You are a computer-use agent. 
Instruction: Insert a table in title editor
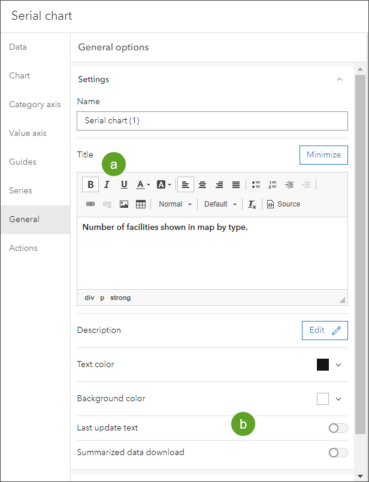(x=141, y=204)
